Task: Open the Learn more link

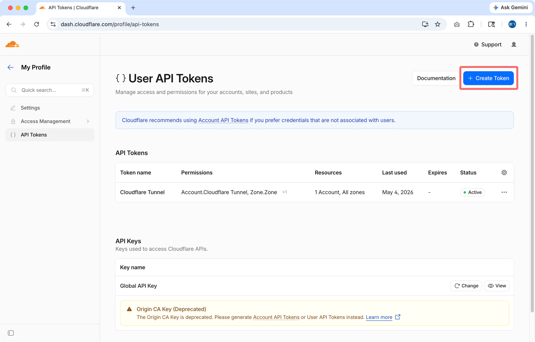Action: 379,317
